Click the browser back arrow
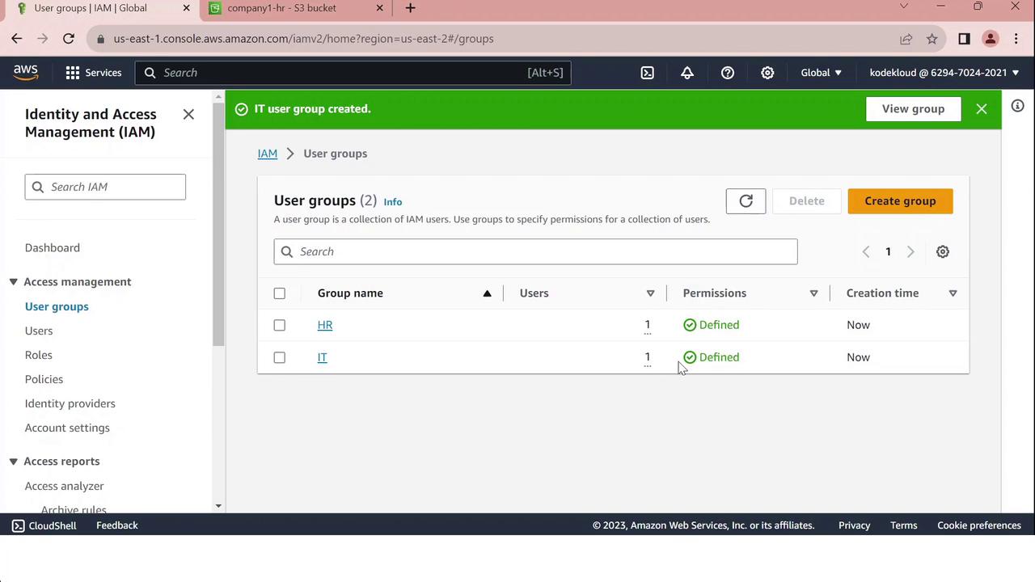The width and height of the screenshot is (1035, 582). [17, 39]
